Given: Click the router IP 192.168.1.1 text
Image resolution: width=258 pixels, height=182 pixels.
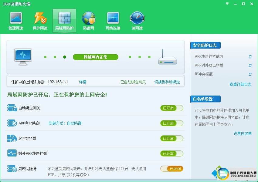Looking at the screenshot, I should 58,82.
